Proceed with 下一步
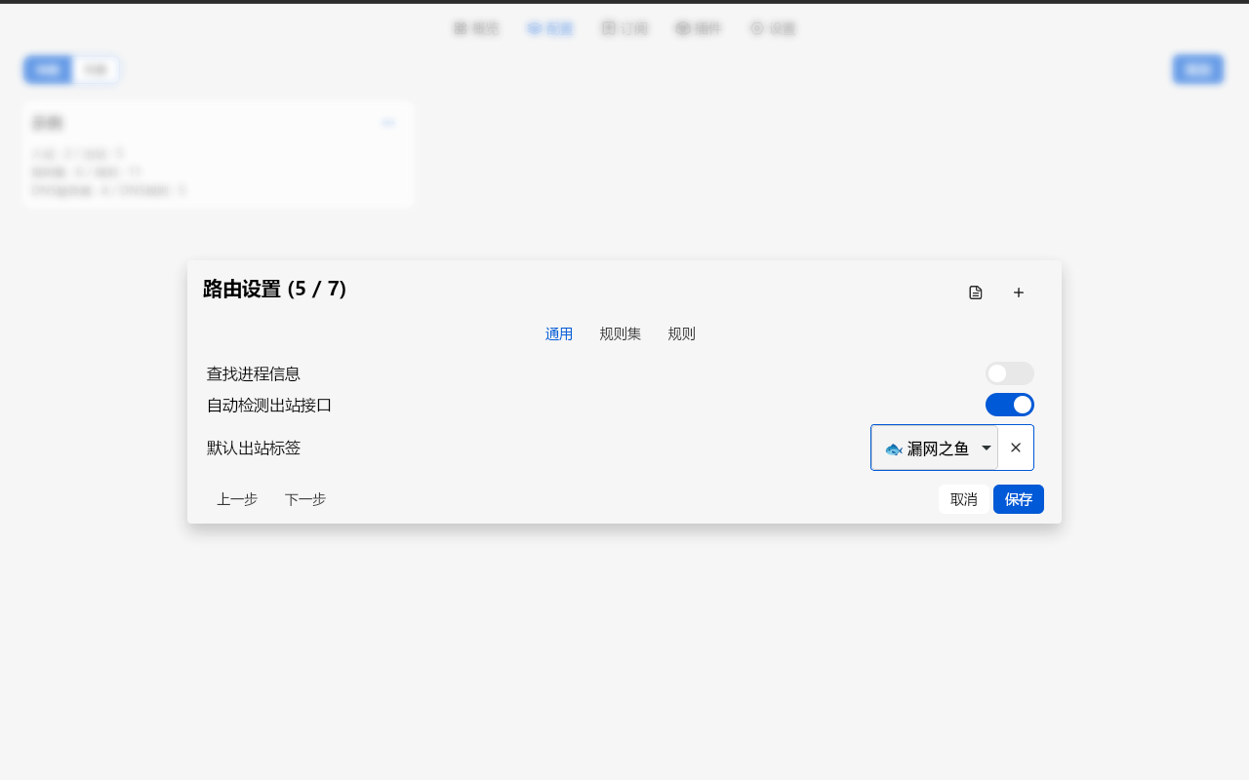The width and height of the screenshot is (1249, 780). pyautogui.click(x=305, y=499)
